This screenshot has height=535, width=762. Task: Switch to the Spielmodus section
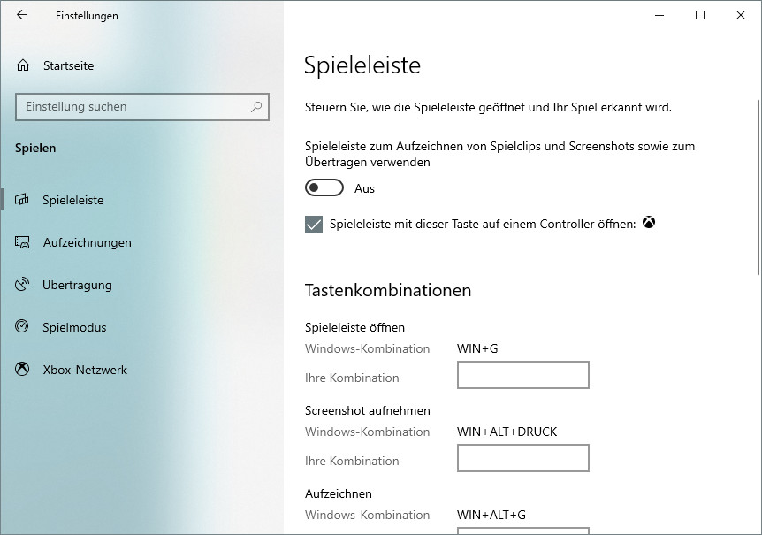[x=74, y=327]
